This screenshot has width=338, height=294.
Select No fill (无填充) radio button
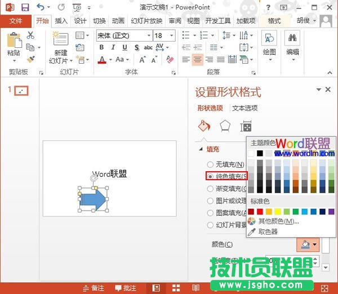[x=210, y=164]
